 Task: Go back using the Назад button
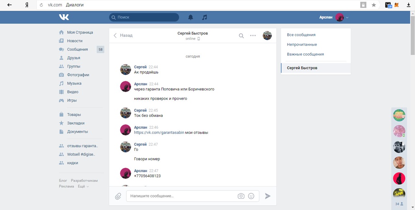(123, 35)
